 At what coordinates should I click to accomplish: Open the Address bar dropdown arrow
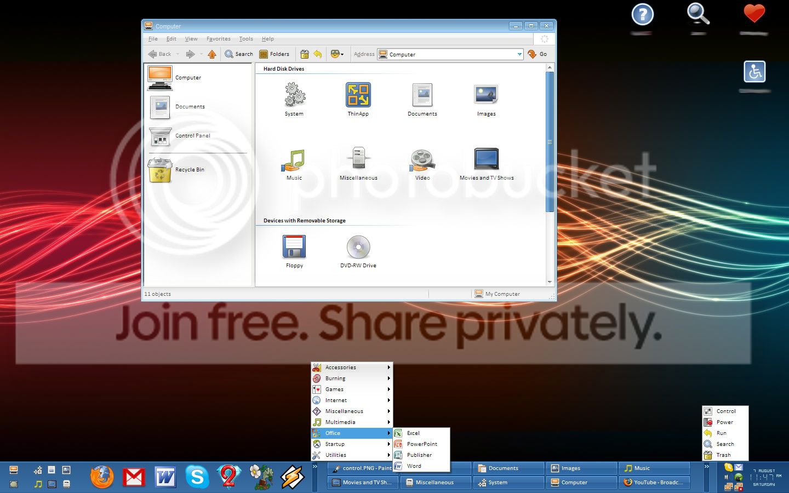[519, 54]
